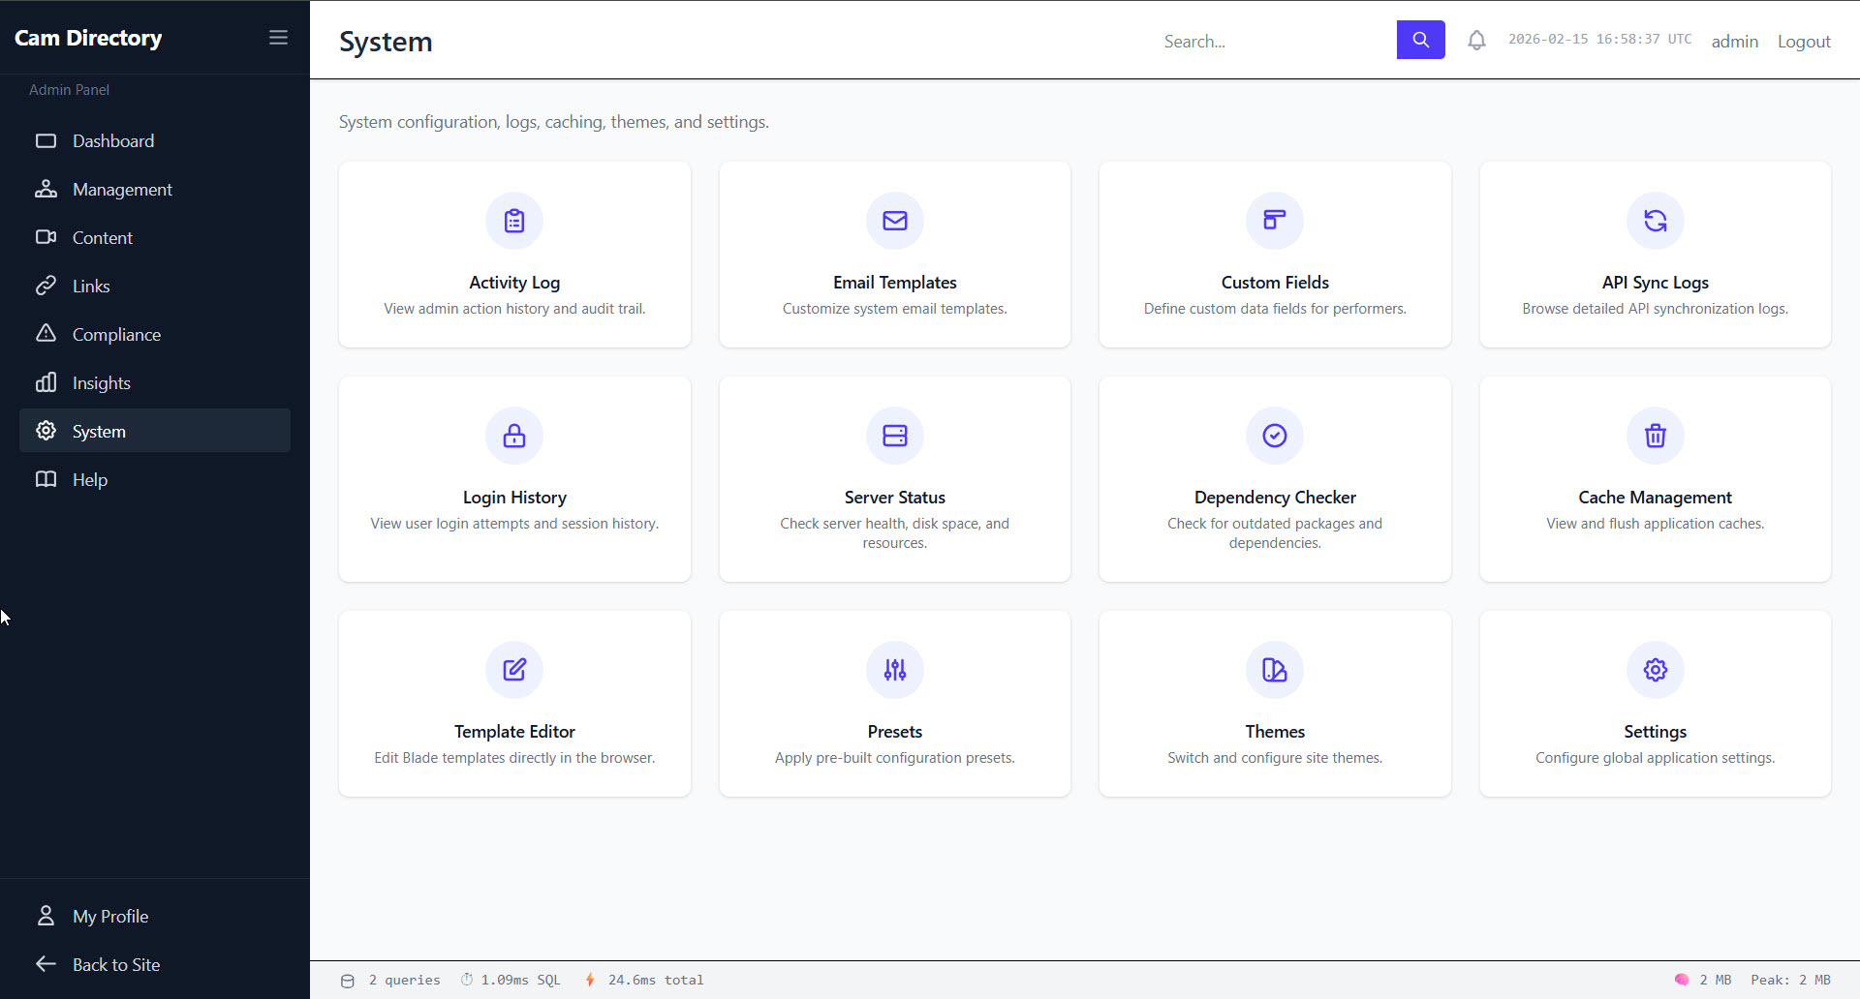Viewport: 1860px width, 999px height.
Task: Open Dashboard in the sidebar
Action: point(113,141)
